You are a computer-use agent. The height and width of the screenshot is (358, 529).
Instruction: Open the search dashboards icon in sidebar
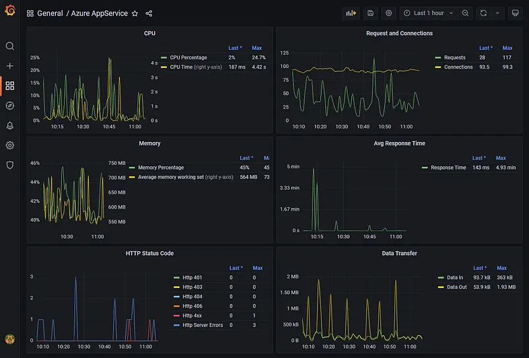10,46
